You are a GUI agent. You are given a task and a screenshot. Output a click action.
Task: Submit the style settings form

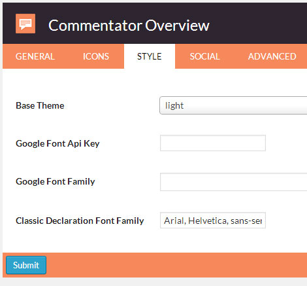26,265
